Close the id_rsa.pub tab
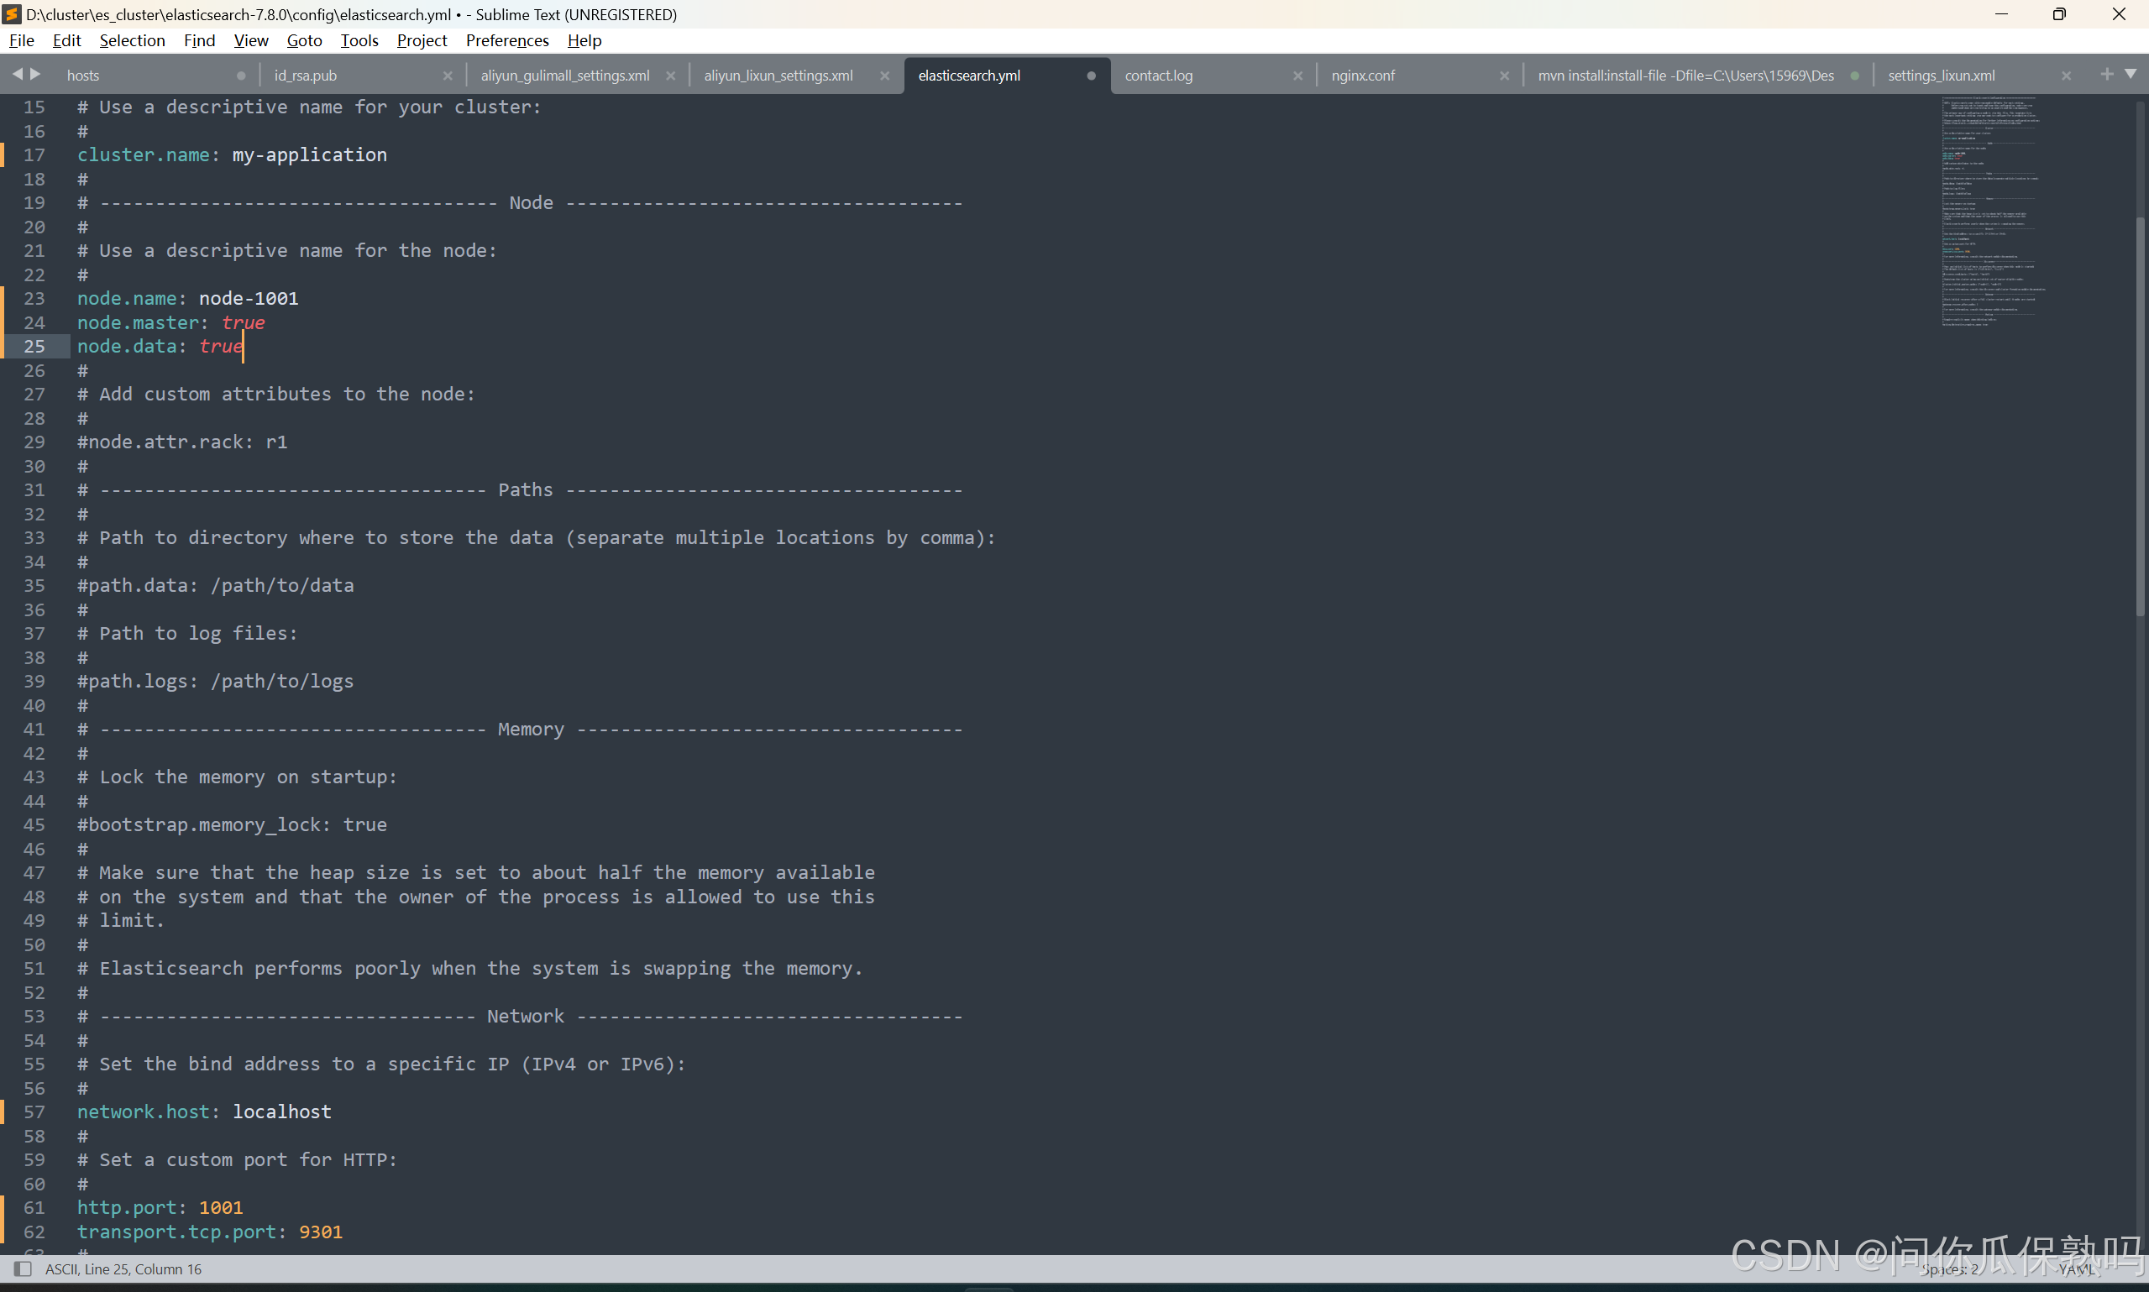 (448, 76)
